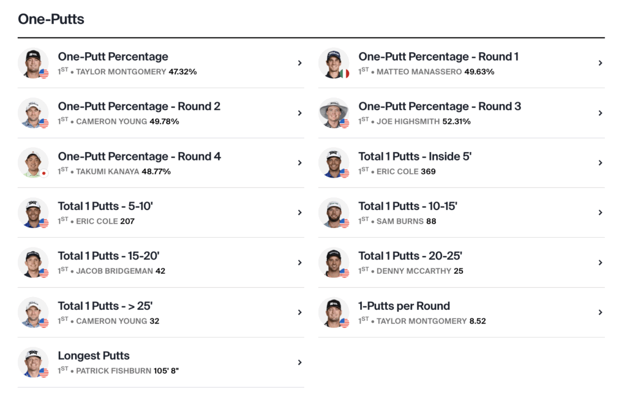Image resolution: width=627 pixels, height=400 pixels.
Task: Click Sam Burns' avatar for 10-15' putts
Action: pyautogui.click(x=334, y=213)
